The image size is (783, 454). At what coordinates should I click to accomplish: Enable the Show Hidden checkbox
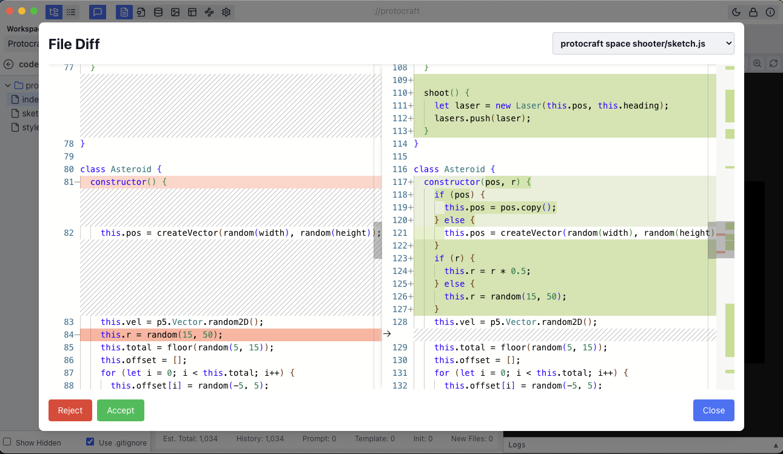[x=7, y=442]
